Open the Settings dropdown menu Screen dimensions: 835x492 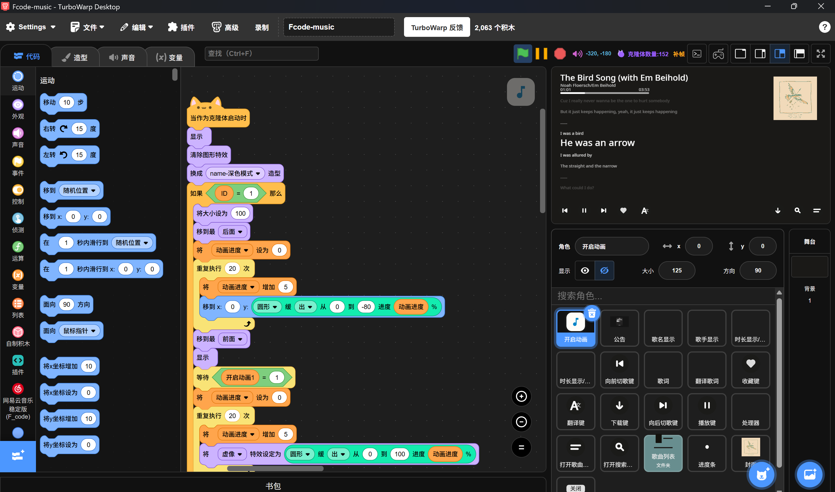(x=30, y=27)
